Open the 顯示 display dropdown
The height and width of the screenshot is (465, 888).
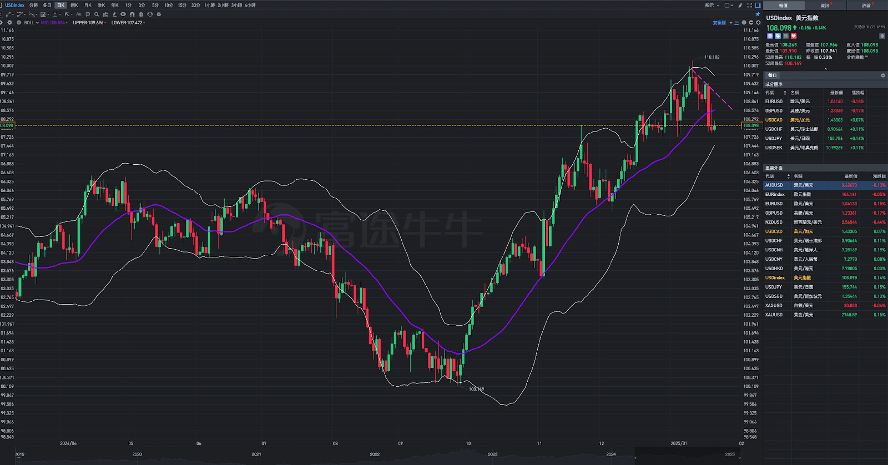point(712,6)
